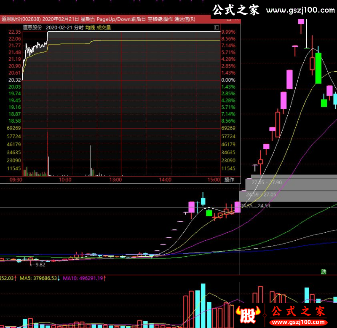This screenshot has width=337, height=328.
Task: Click the 9.99% percentage axis label
Action: tap(228, 32)
